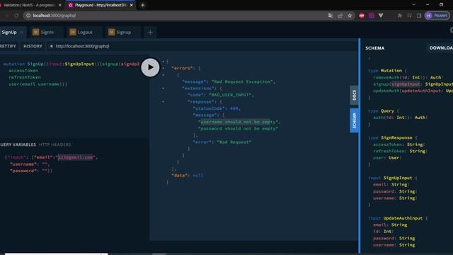
Task: Collapse the "response" object
Action: 164,102
